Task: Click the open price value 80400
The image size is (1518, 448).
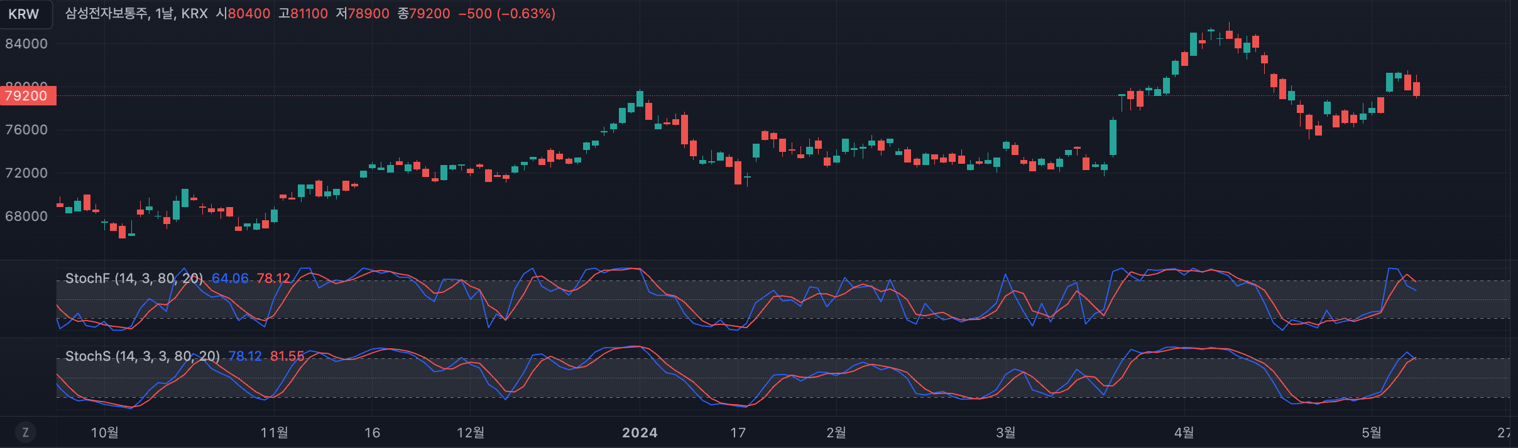Action: (249, 14)
